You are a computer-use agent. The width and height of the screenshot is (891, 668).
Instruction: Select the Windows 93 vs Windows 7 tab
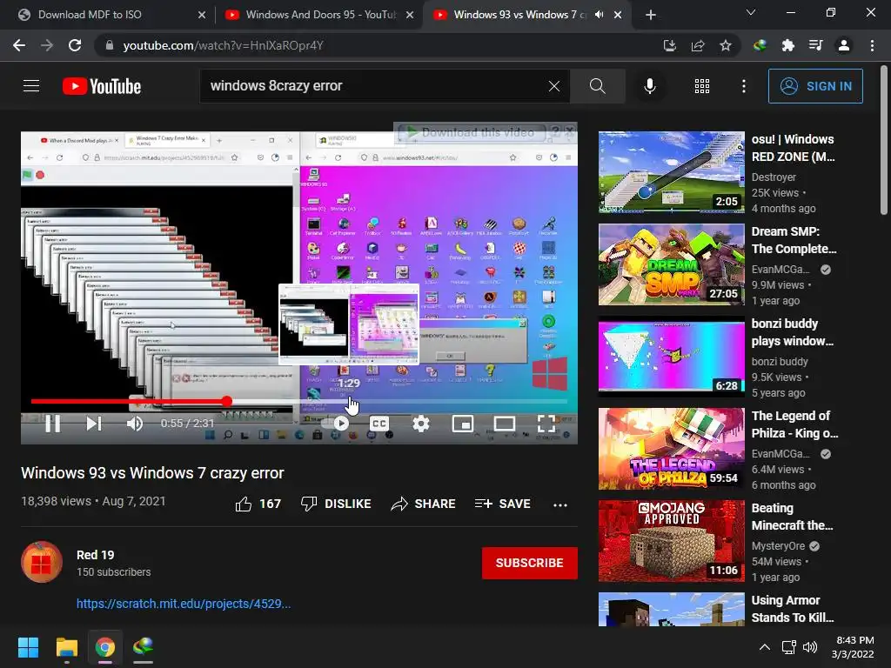coord(520,15)
